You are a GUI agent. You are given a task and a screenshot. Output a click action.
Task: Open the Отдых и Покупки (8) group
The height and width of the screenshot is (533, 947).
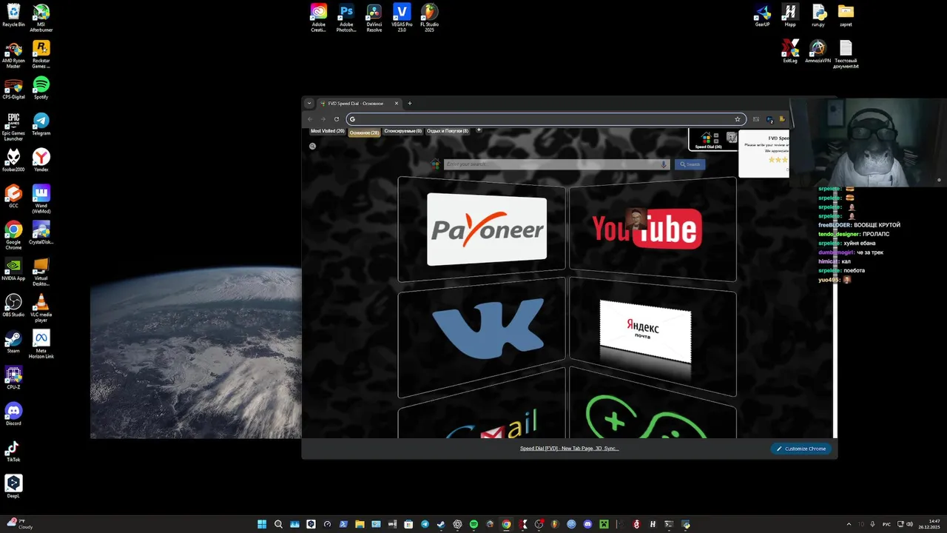pyautogui.click(x=448, y=131)
